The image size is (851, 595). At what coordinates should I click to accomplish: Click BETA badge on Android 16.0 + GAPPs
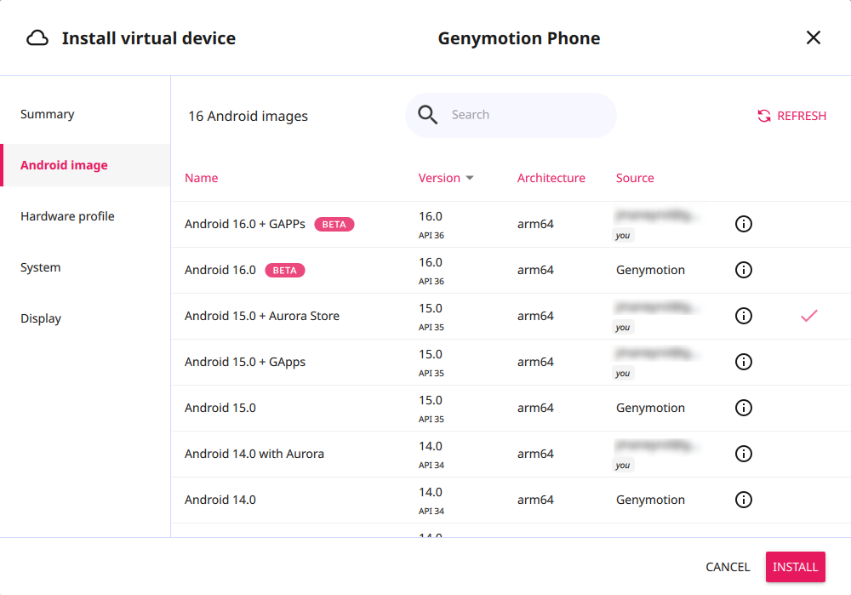click(334, 224)
